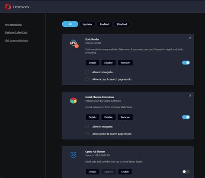Click the Options button for Opera Ad Blocker

(x=109, y=172)
